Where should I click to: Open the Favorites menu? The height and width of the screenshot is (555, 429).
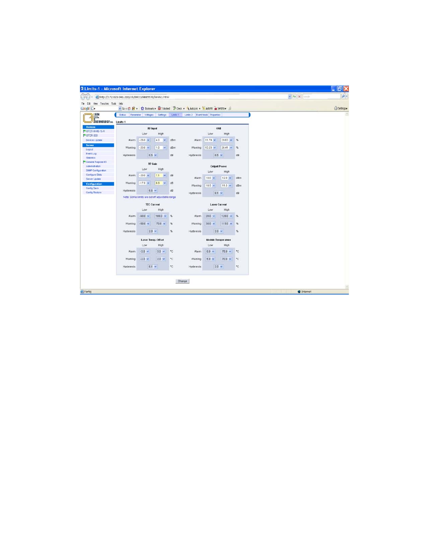coord(104,103)
